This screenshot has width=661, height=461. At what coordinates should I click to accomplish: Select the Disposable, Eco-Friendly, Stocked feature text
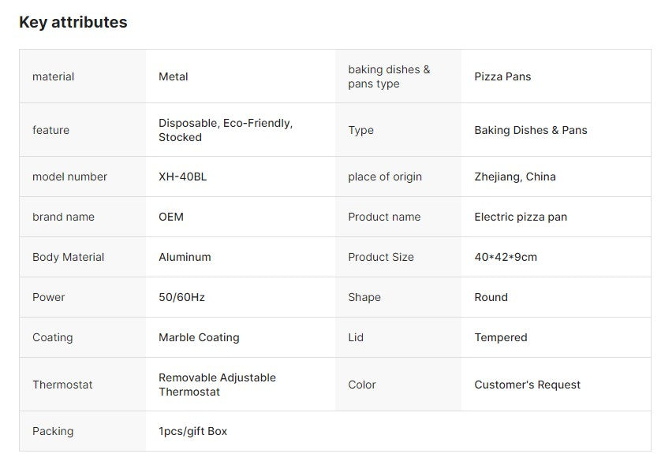(226, 130)
